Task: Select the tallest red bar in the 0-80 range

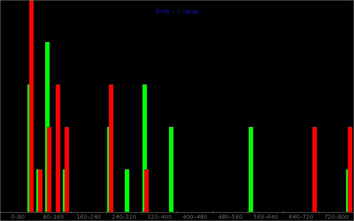Action: (x=31, y=106)
